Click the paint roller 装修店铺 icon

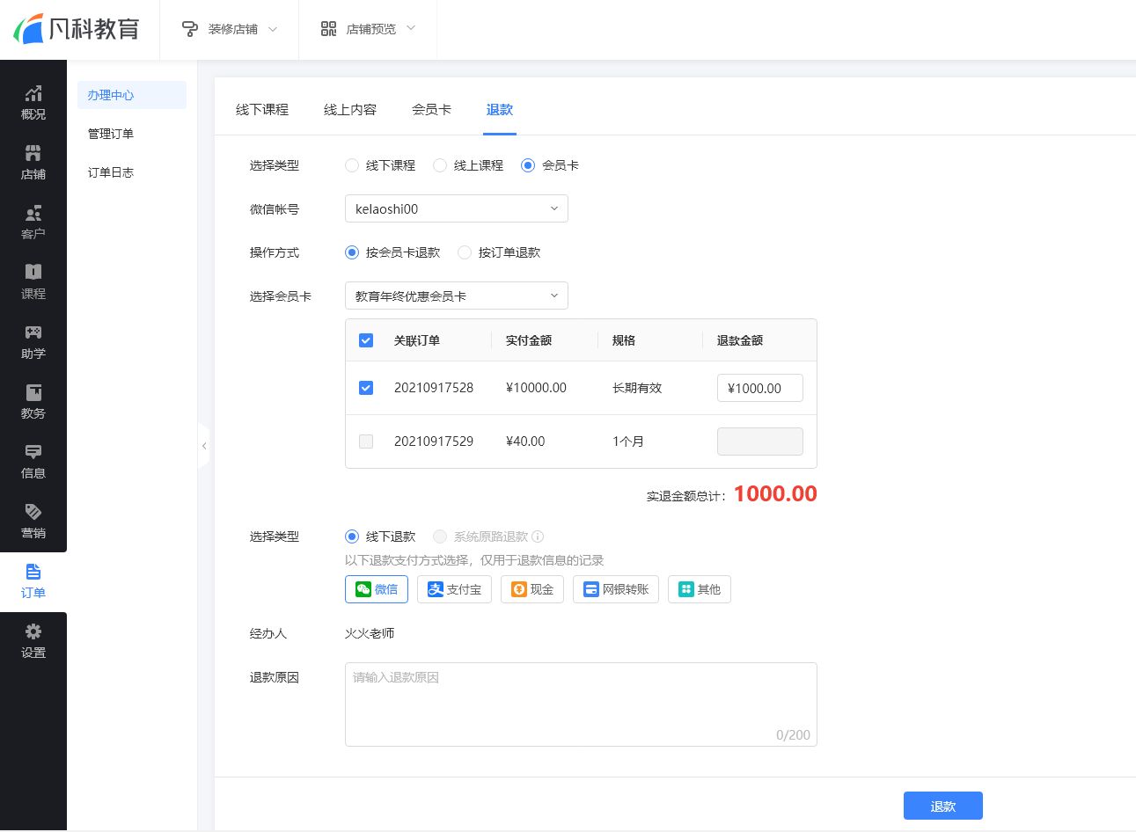(189, 29)
